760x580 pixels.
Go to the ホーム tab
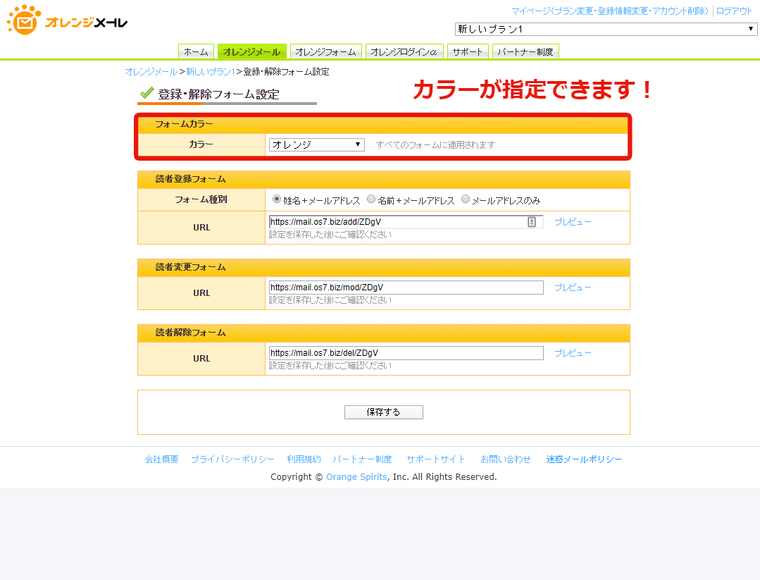coord(196,51)
